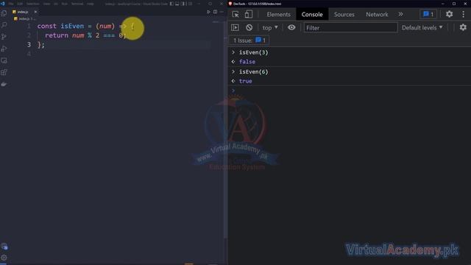
Task: Switch to the Network tab
Action: [x=377, y=15]
